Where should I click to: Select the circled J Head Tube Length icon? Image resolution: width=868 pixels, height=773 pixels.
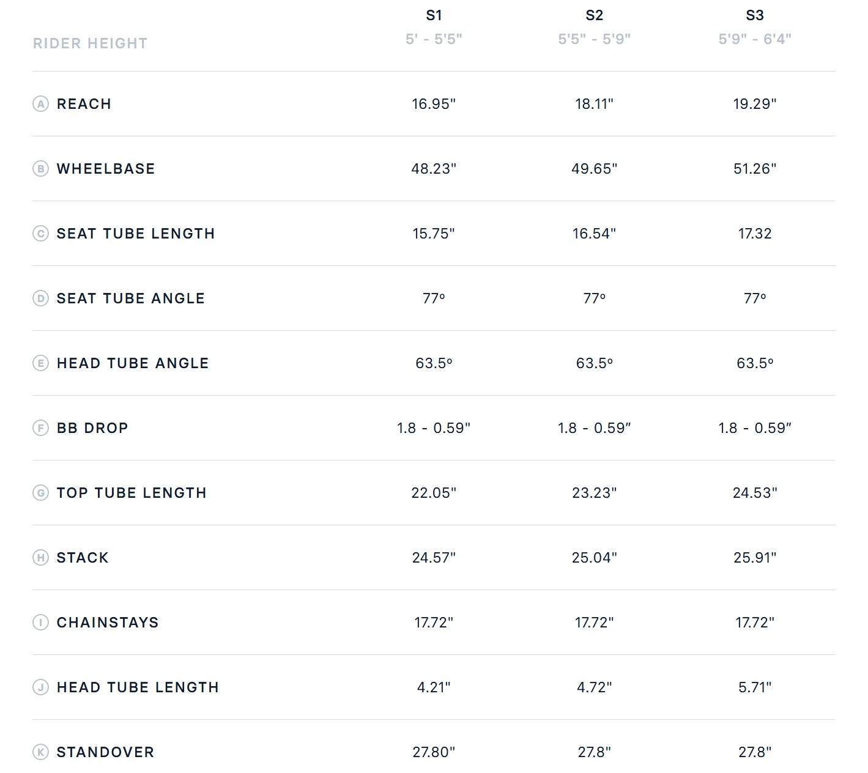click(x=40, y=687)
